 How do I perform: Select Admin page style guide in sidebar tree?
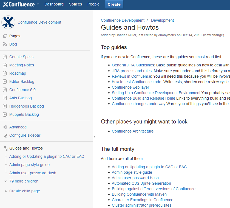pos(29,165)
